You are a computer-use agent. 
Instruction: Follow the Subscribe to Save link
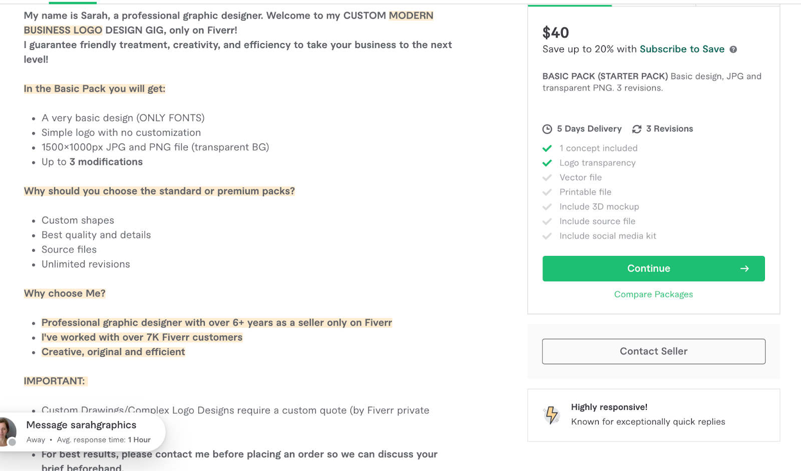tap(682, 49)
